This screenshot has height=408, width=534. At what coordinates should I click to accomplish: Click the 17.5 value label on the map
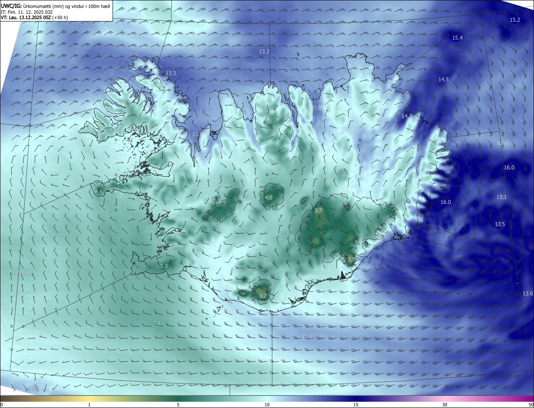tap(500, 224)
